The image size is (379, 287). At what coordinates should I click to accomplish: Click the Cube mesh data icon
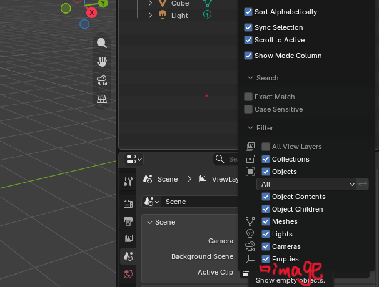coord(208,3)
